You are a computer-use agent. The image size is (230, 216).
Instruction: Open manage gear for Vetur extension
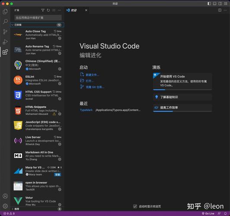pyautogui.click(x=60, y=205)
